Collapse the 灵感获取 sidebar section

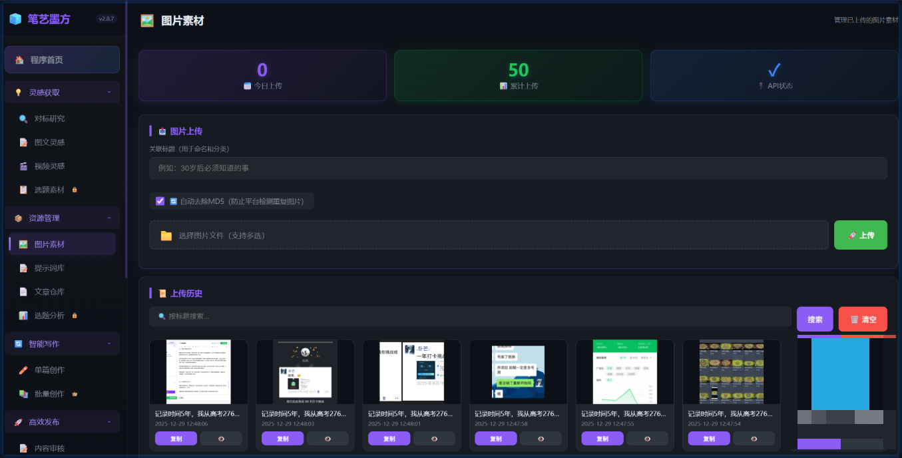(x=109, y=93)
